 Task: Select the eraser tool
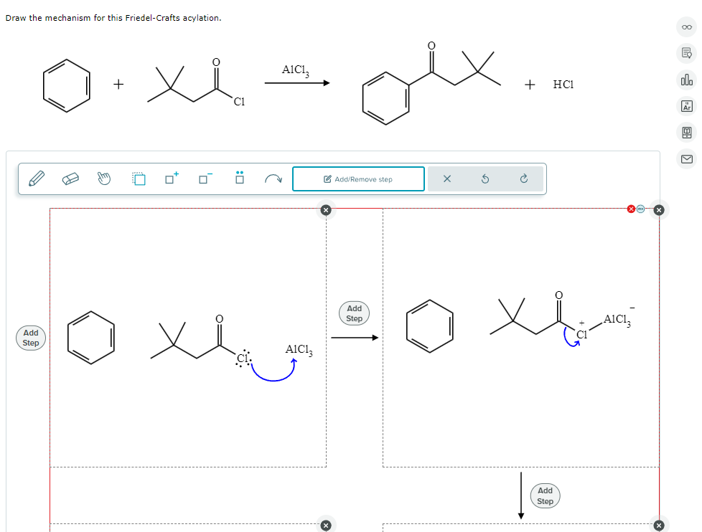[70, 178]
